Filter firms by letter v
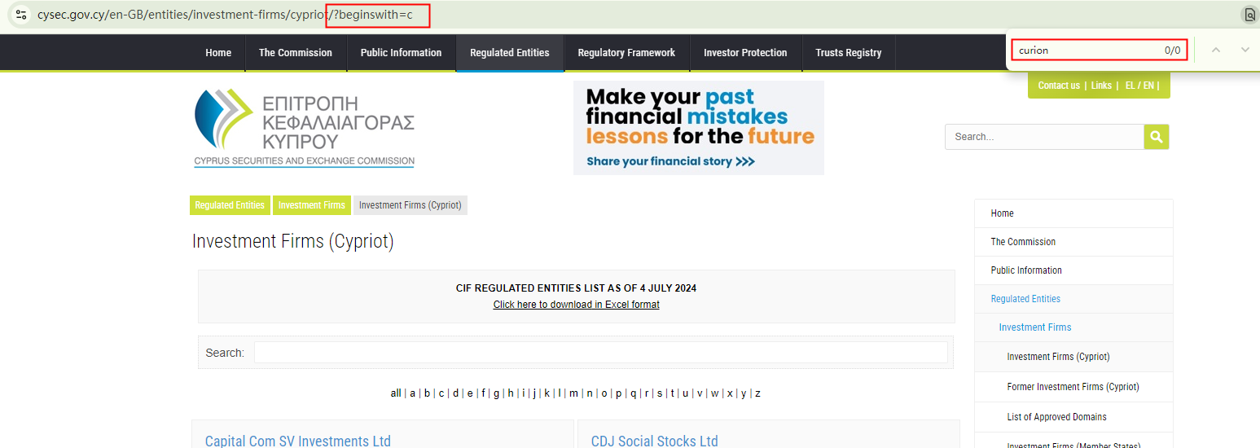The width and height of the screenshot is (1260, 448). coord(700,393)
